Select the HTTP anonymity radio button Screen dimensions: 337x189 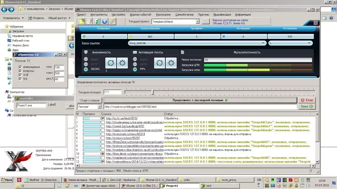86,64
